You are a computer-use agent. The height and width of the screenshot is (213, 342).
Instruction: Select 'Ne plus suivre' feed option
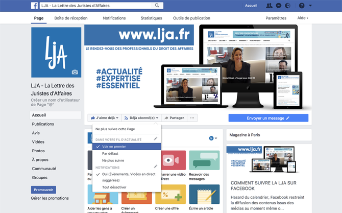(x=127, y=160)
